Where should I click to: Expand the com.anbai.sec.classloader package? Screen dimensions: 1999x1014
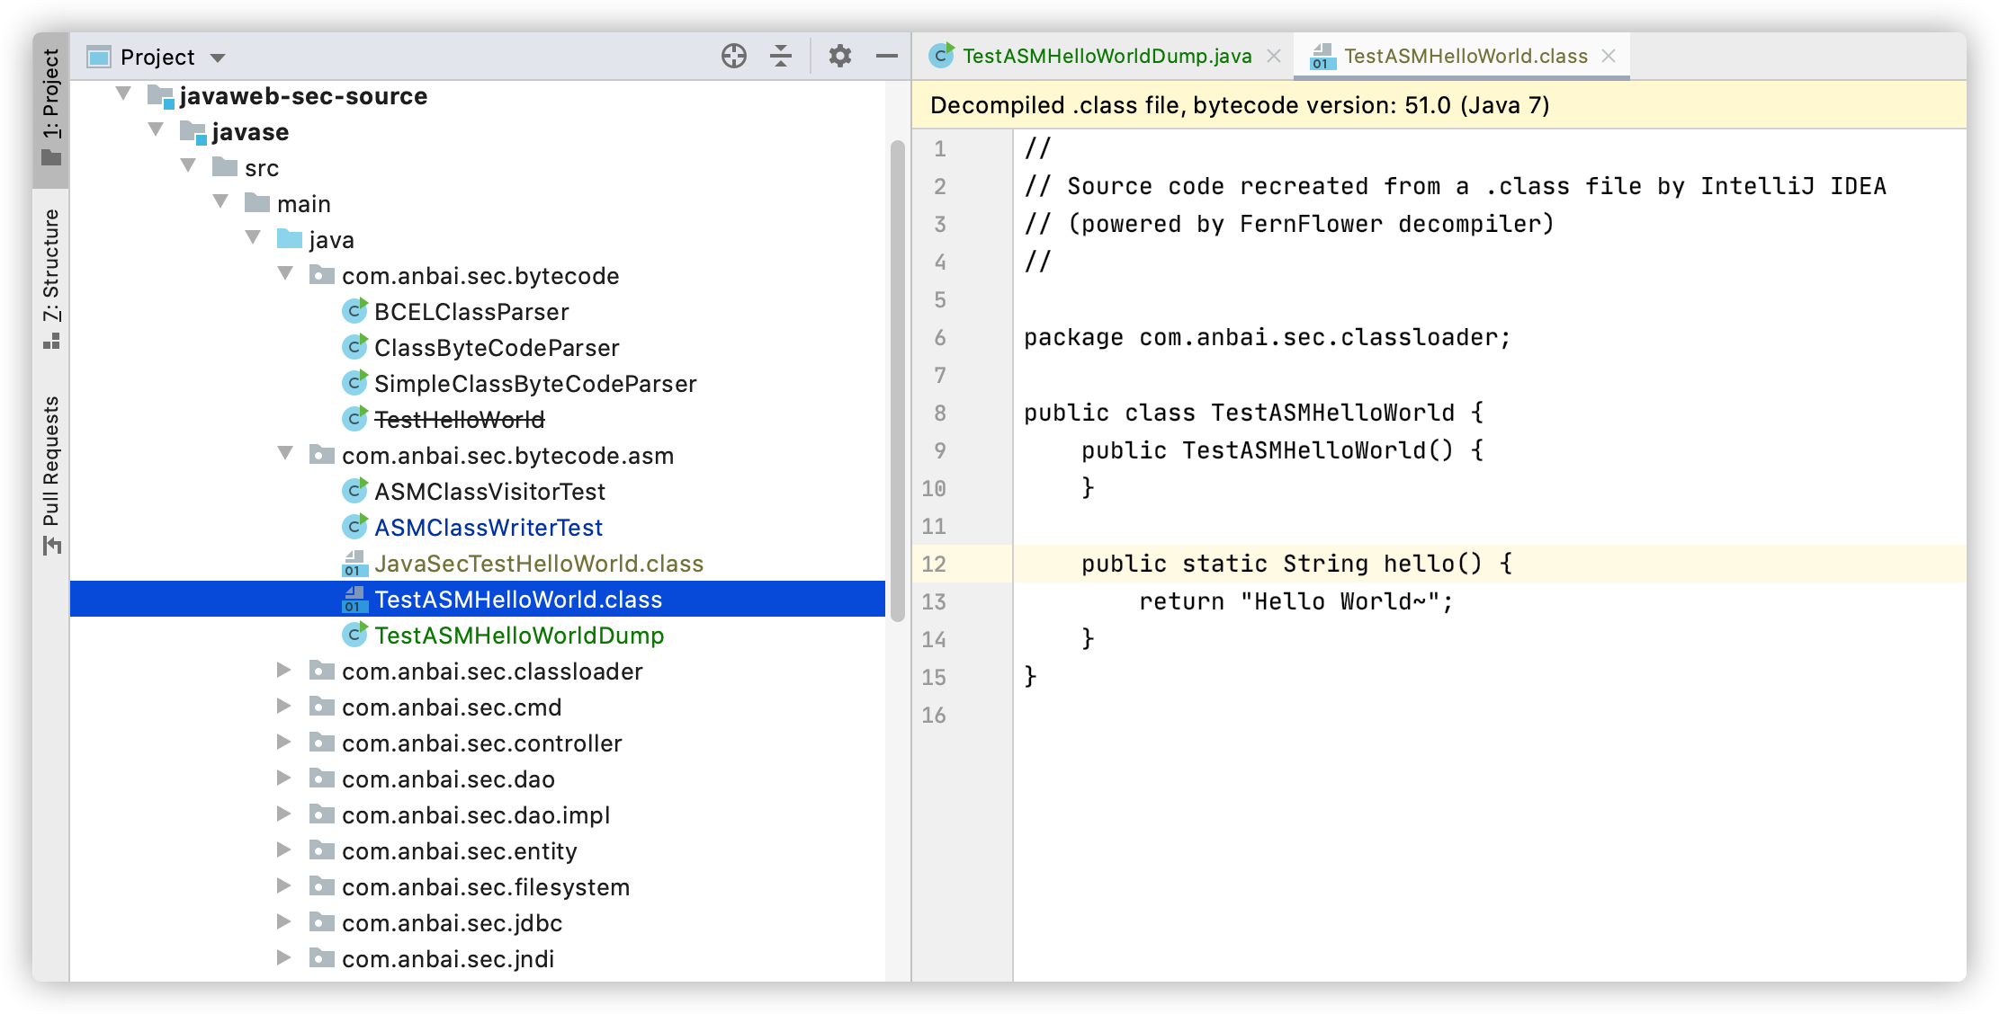(x=283, y=671)
